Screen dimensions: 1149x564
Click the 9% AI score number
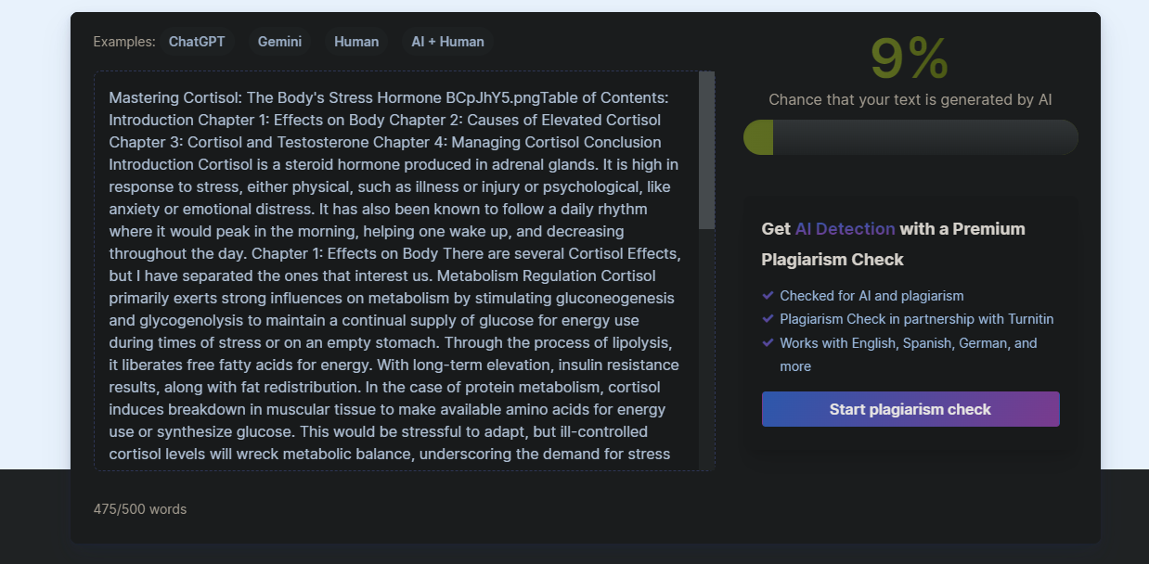[x=910, y=59]
